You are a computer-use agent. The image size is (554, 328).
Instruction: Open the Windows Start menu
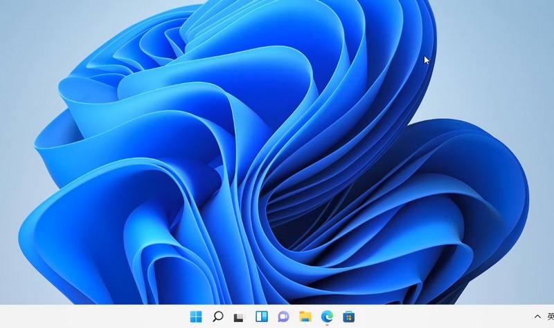coord(196,316)
